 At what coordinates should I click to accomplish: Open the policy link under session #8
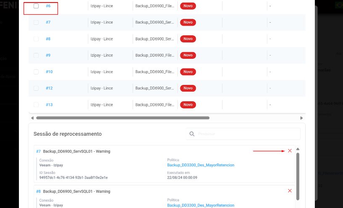tap(200, 205)
